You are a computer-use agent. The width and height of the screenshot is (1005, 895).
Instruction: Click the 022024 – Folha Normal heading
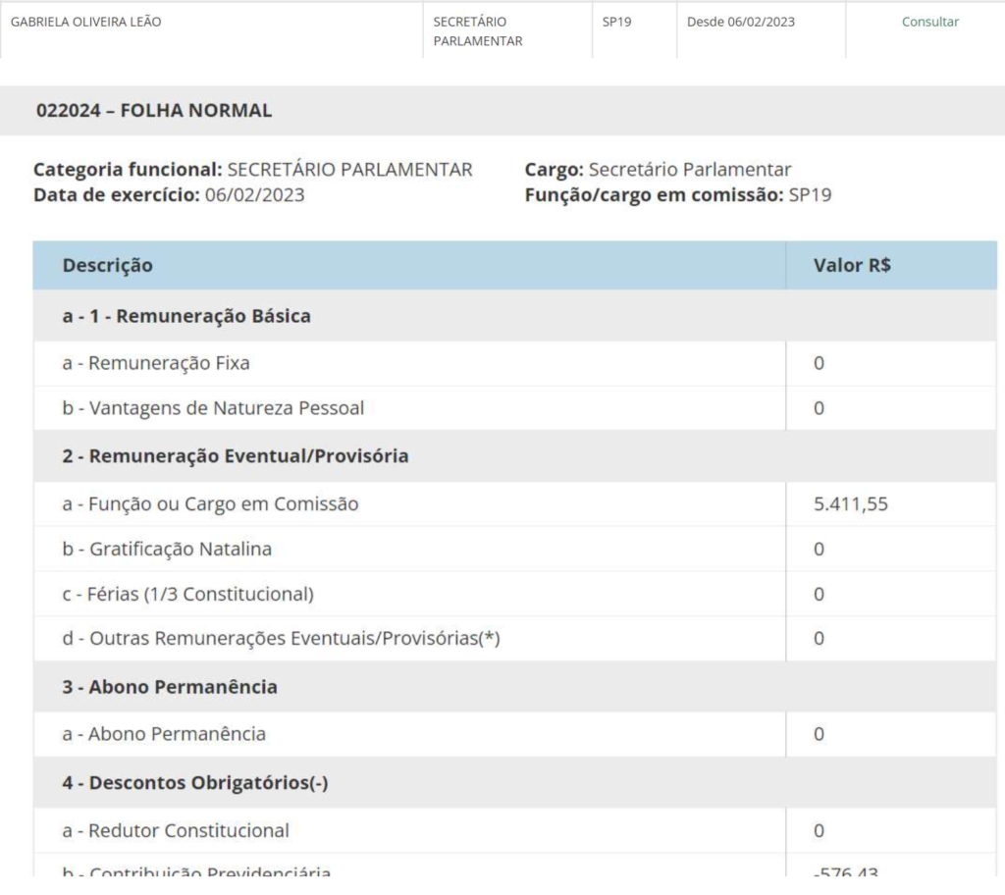pyautogui.click(x=154, y=111)
